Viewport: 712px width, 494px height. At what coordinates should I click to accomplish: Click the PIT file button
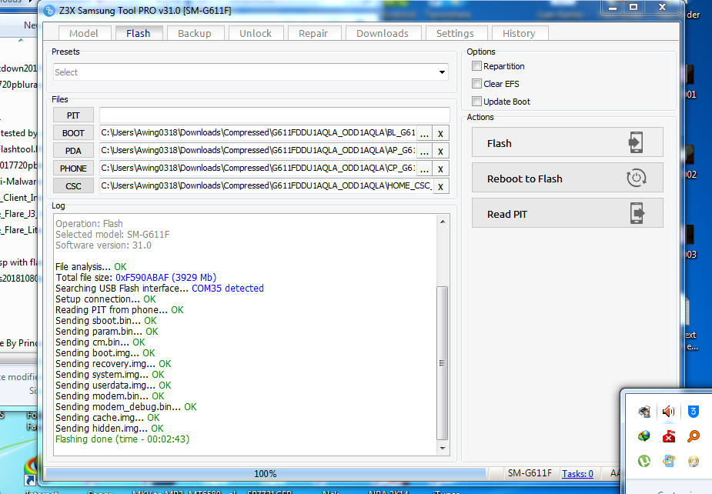click(x=74, y=115)
